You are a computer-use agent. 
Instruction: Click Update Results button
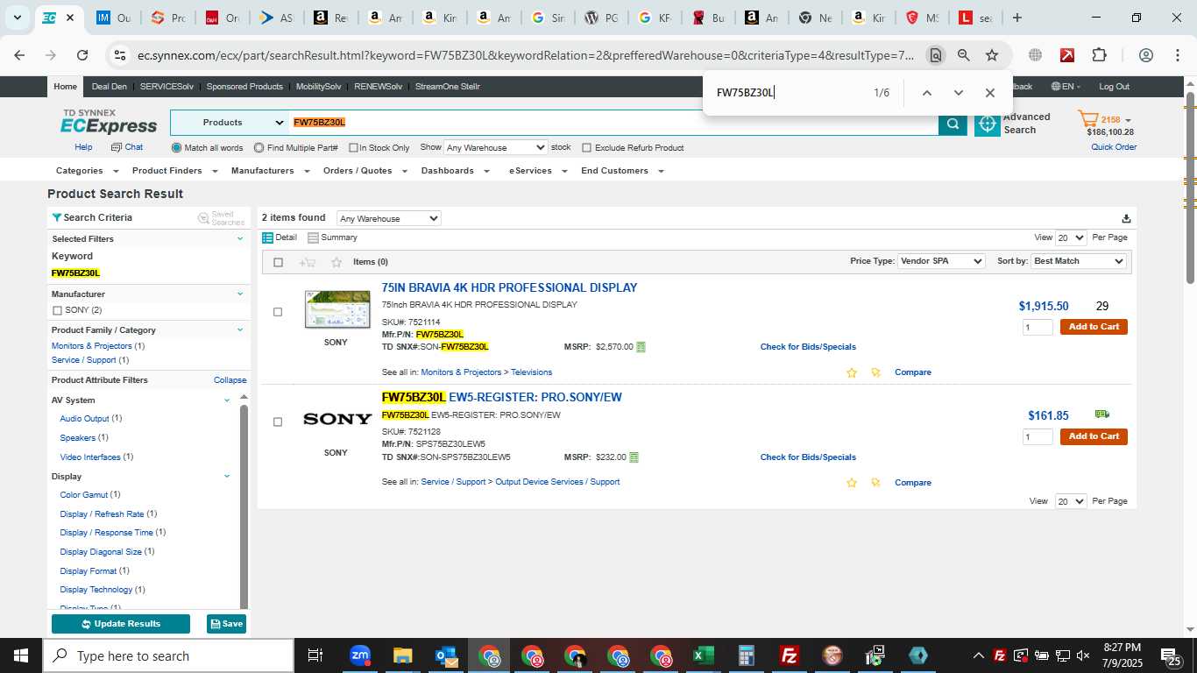click(121, 624)
